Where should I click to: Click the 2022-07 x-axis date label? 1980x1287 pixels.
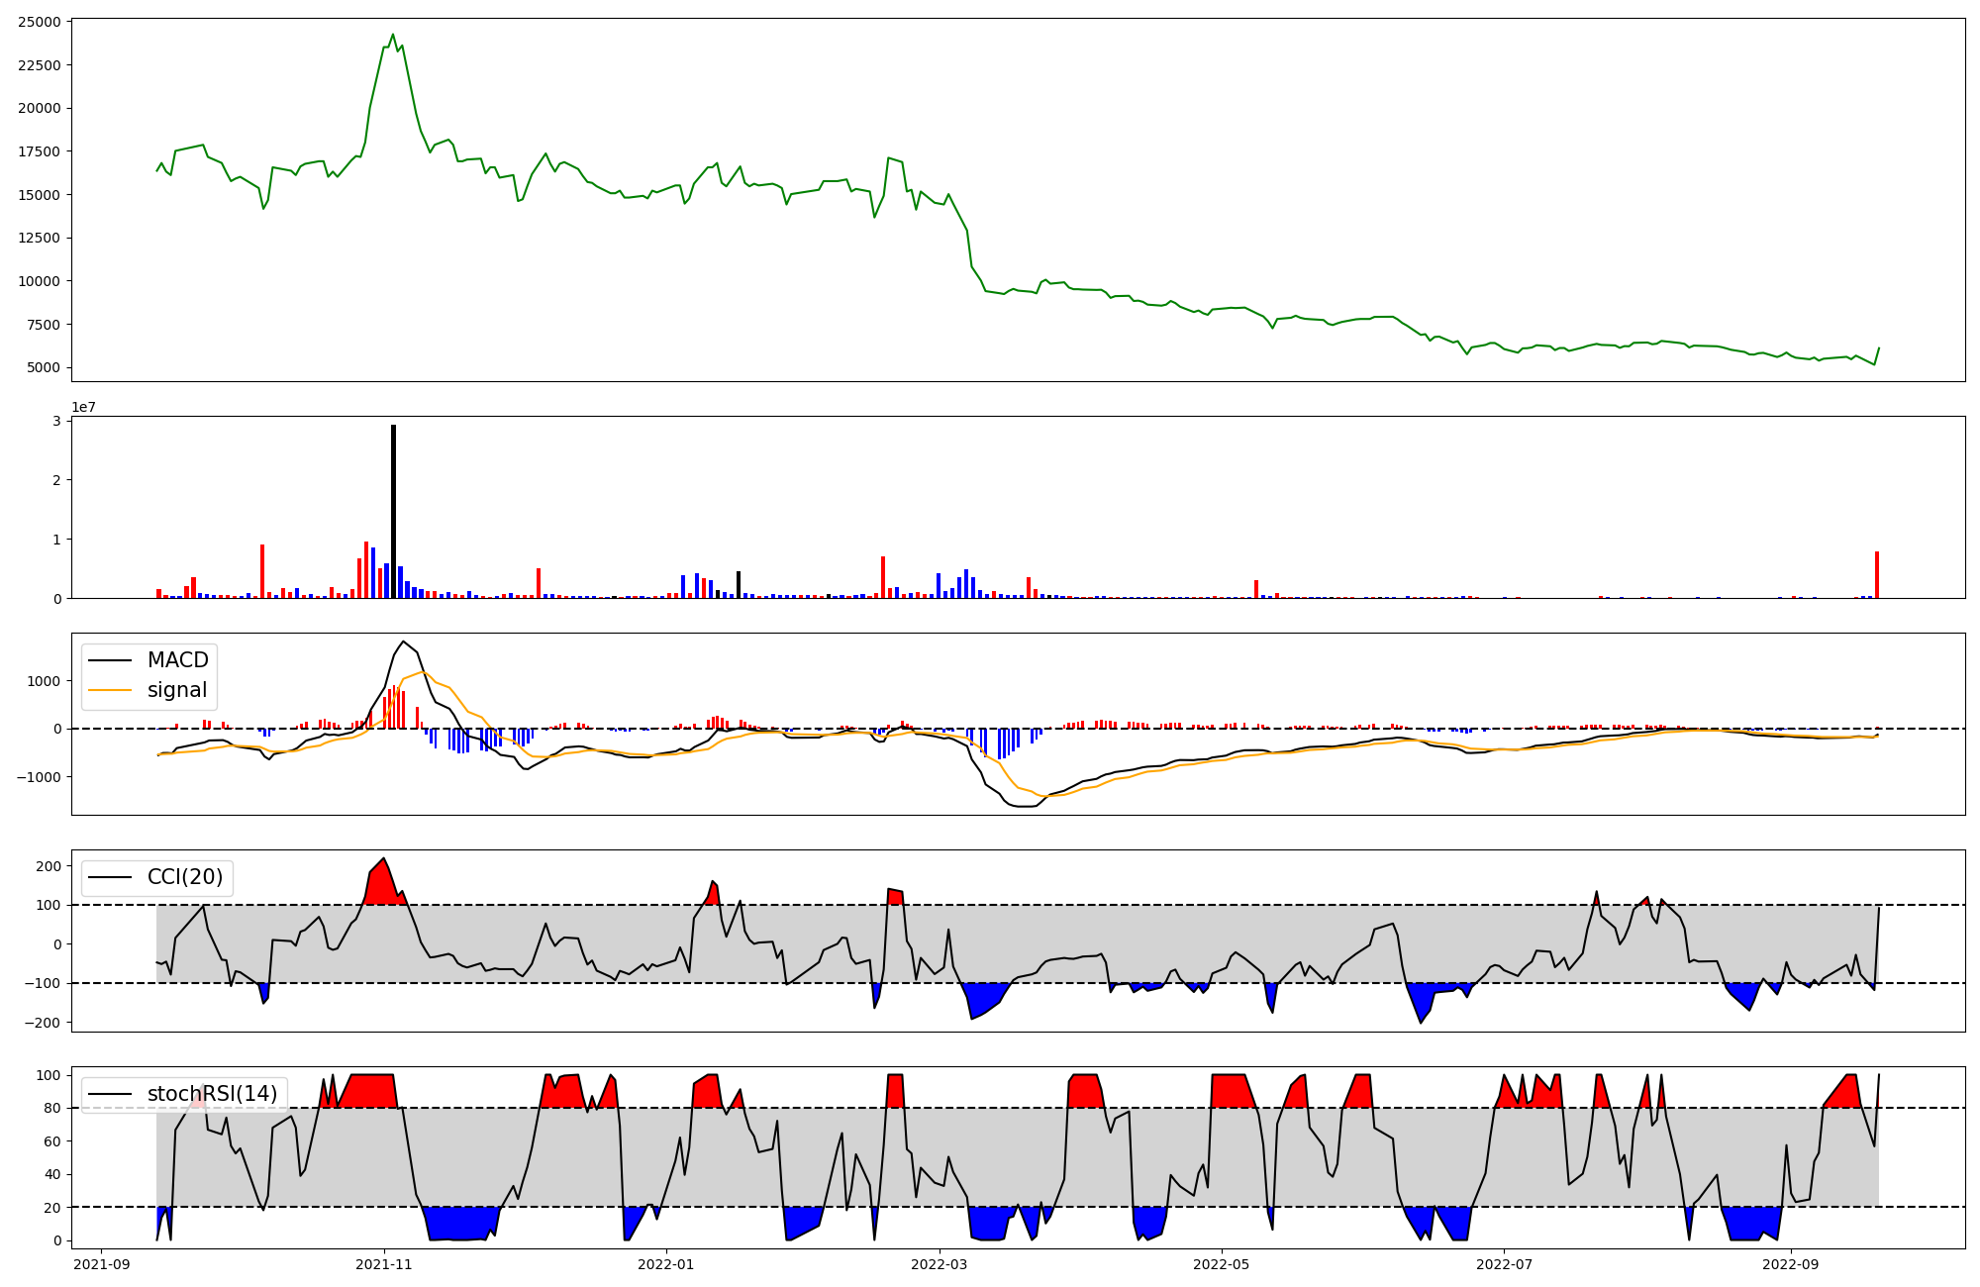pos(1504,1264)
